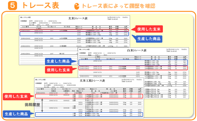Viewport: 197px width, 121px height.
Task: Select slip number 0000019 in 玄米工程トレース表
Action: point(66,95)
